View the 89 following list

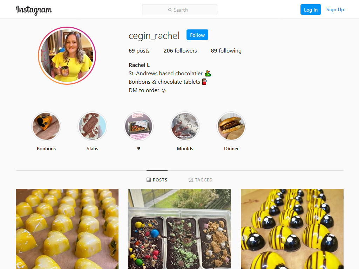pos(226,50)
